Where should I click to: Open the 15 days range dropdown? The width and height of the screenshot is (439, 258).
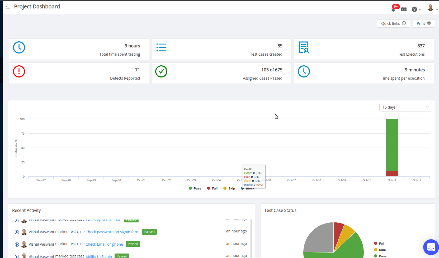point(405,107)
